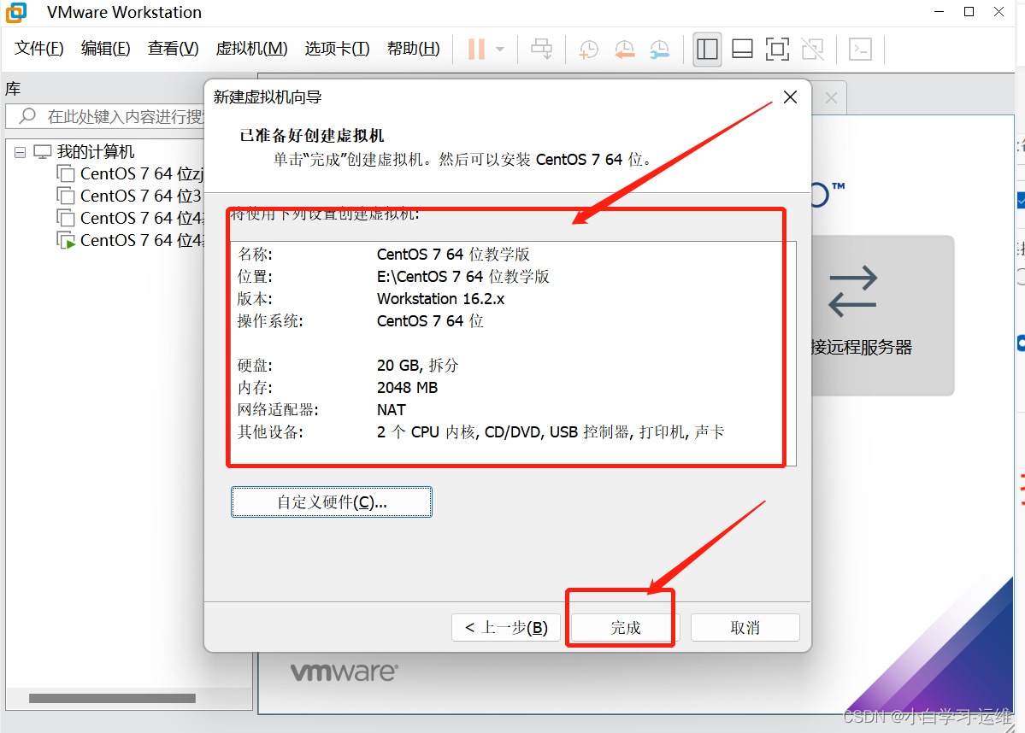Click 取消 to cancel the wizard

tap(745, 628)
